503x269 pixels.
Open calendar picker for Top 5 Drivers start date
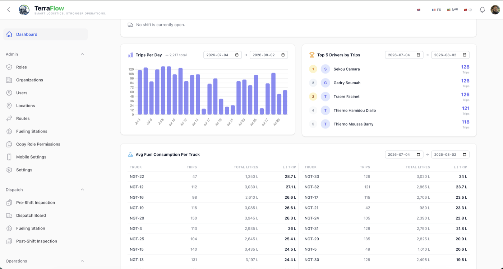pos(419,55)
